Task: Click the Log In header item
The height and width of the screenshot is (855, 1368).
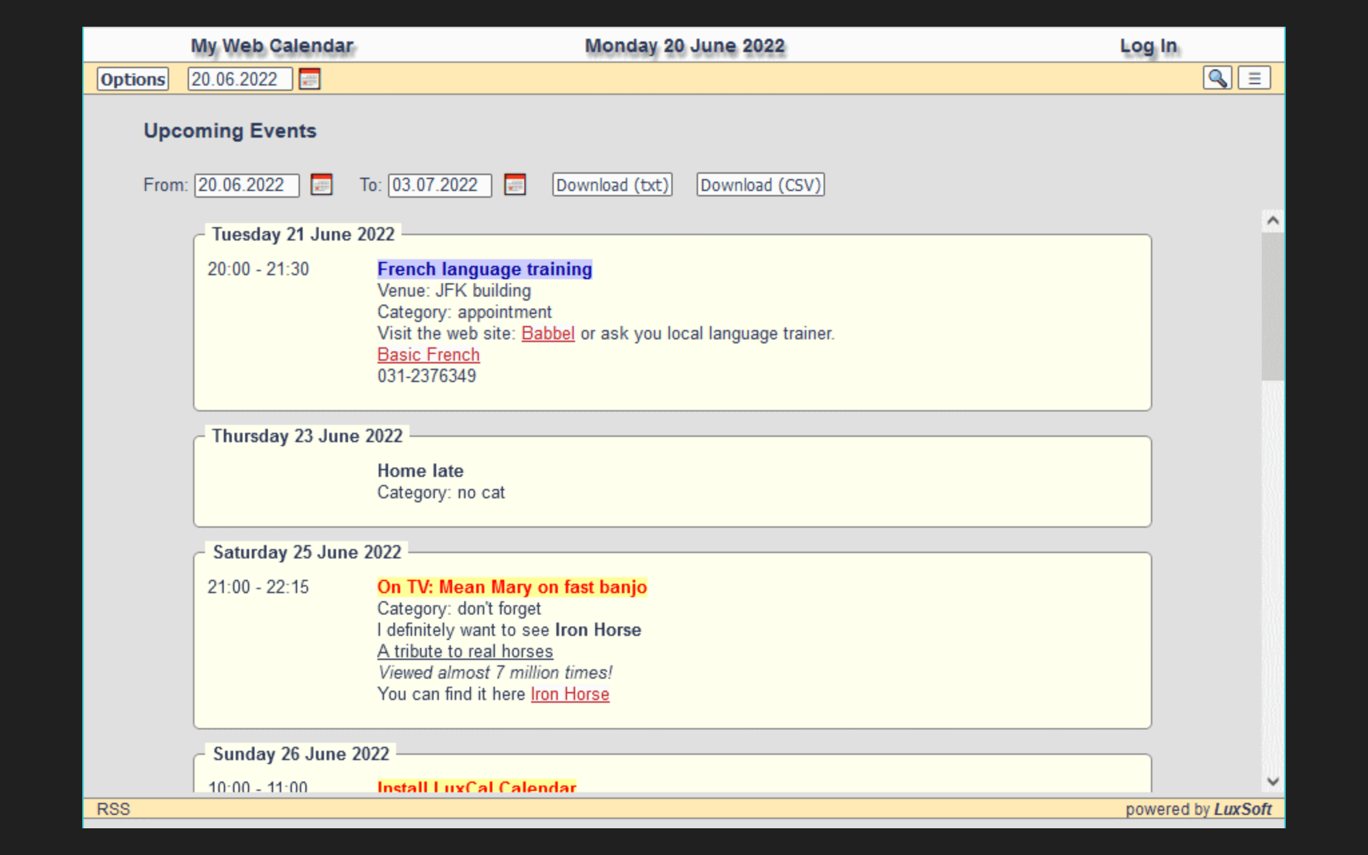Action: pyautogui.click(x=1148, y=45)
